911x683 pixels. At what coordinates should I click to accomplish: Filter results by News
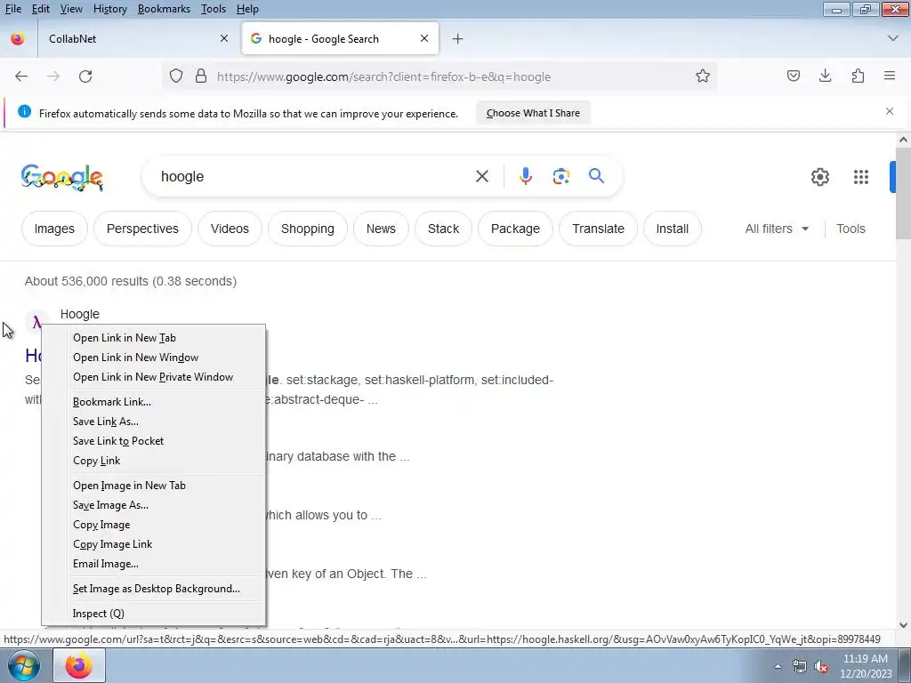[x=381, y=229]
